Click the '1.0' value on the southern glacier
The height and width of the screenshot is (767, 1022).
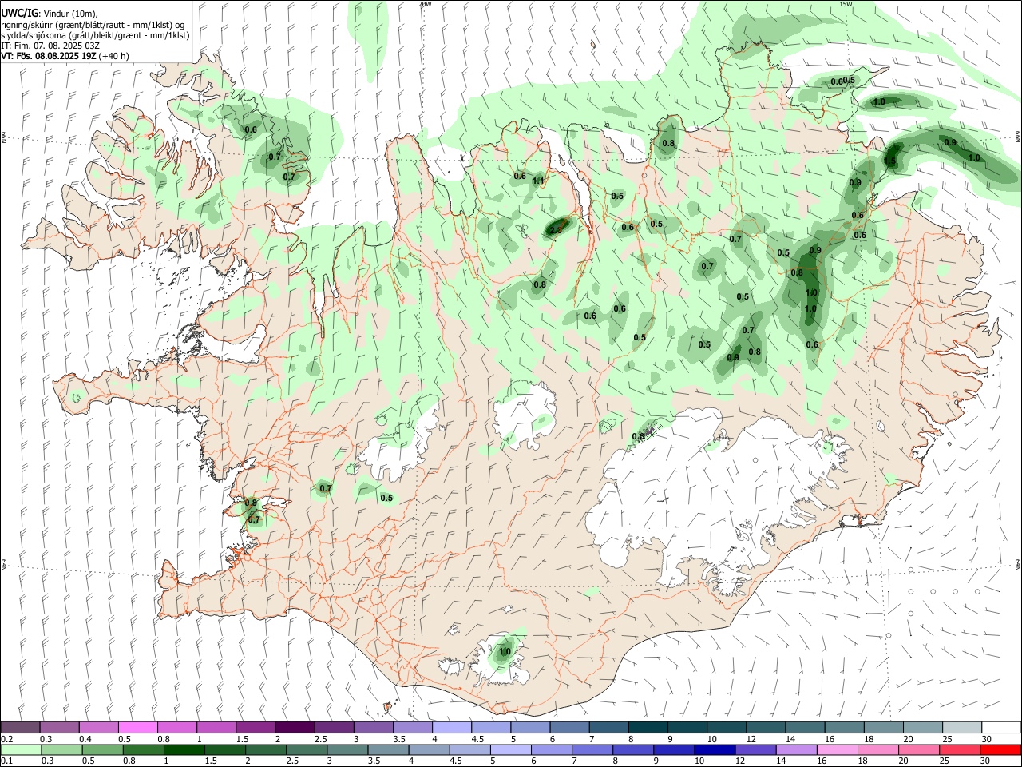[505, 652]
